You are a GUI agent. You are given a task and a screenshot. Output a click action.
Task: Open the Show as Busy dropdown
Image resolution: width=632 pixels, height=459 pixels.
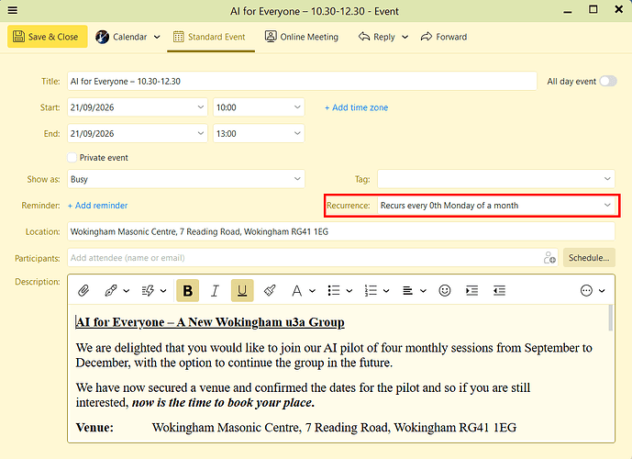coord(186,179)
